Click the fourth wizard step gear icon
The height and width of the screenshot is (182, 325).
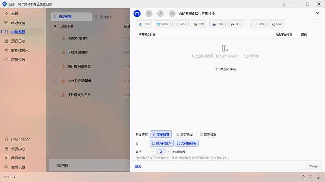pos(172,14)
